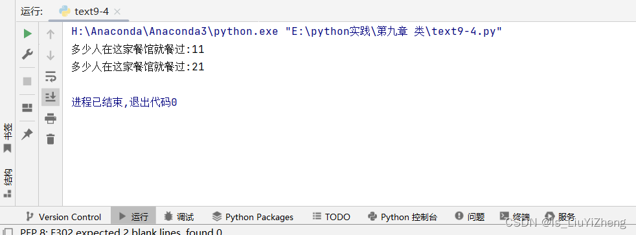
Task: Pin the run tab with pin icon
Action: [27, 134]
